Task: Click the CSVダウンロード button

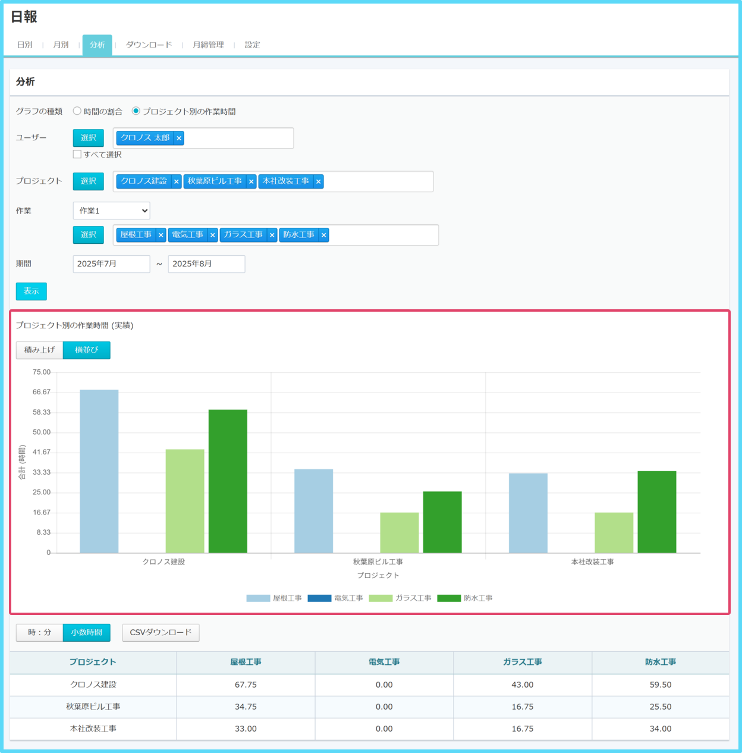Action: (x=161, y=633)
